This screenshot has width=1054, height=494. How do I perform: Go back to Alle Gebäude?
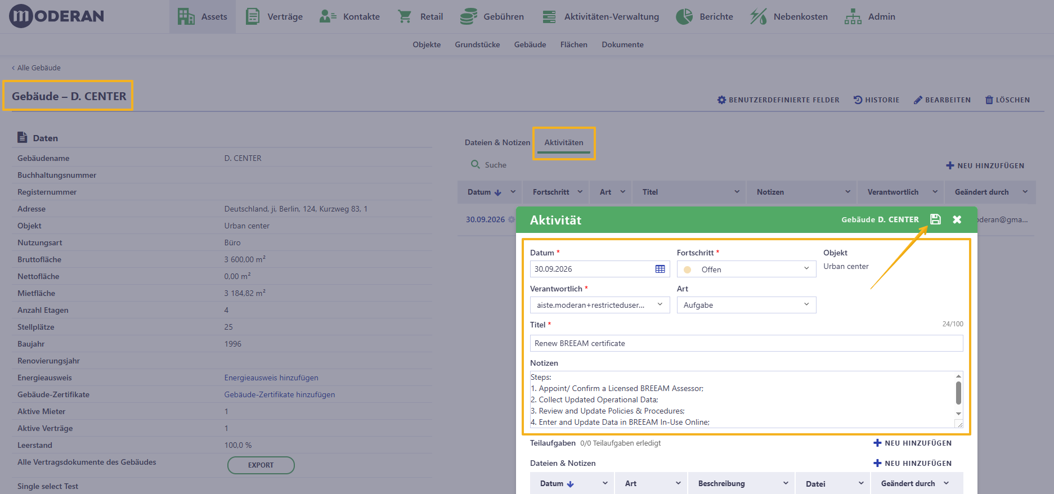36,68
